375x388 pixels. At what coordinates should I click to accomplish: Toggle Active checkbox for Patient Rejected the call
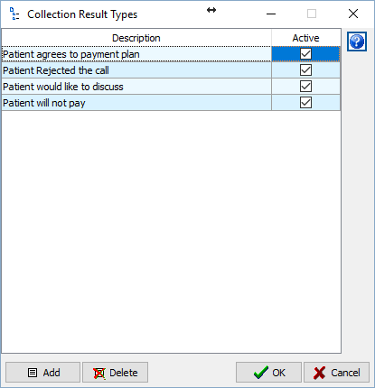(x=305, y=70)
